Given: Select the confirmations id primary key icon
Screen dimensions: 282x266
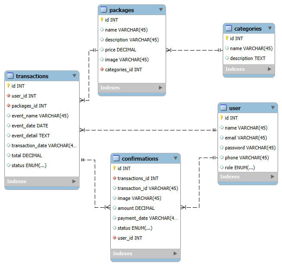Looking at the screenshot, I should coord(114,168).
